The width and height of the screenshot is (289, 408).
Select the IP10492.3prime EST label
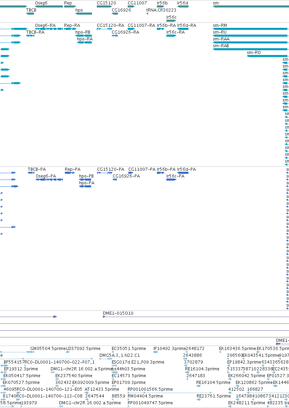coord(169,349)
